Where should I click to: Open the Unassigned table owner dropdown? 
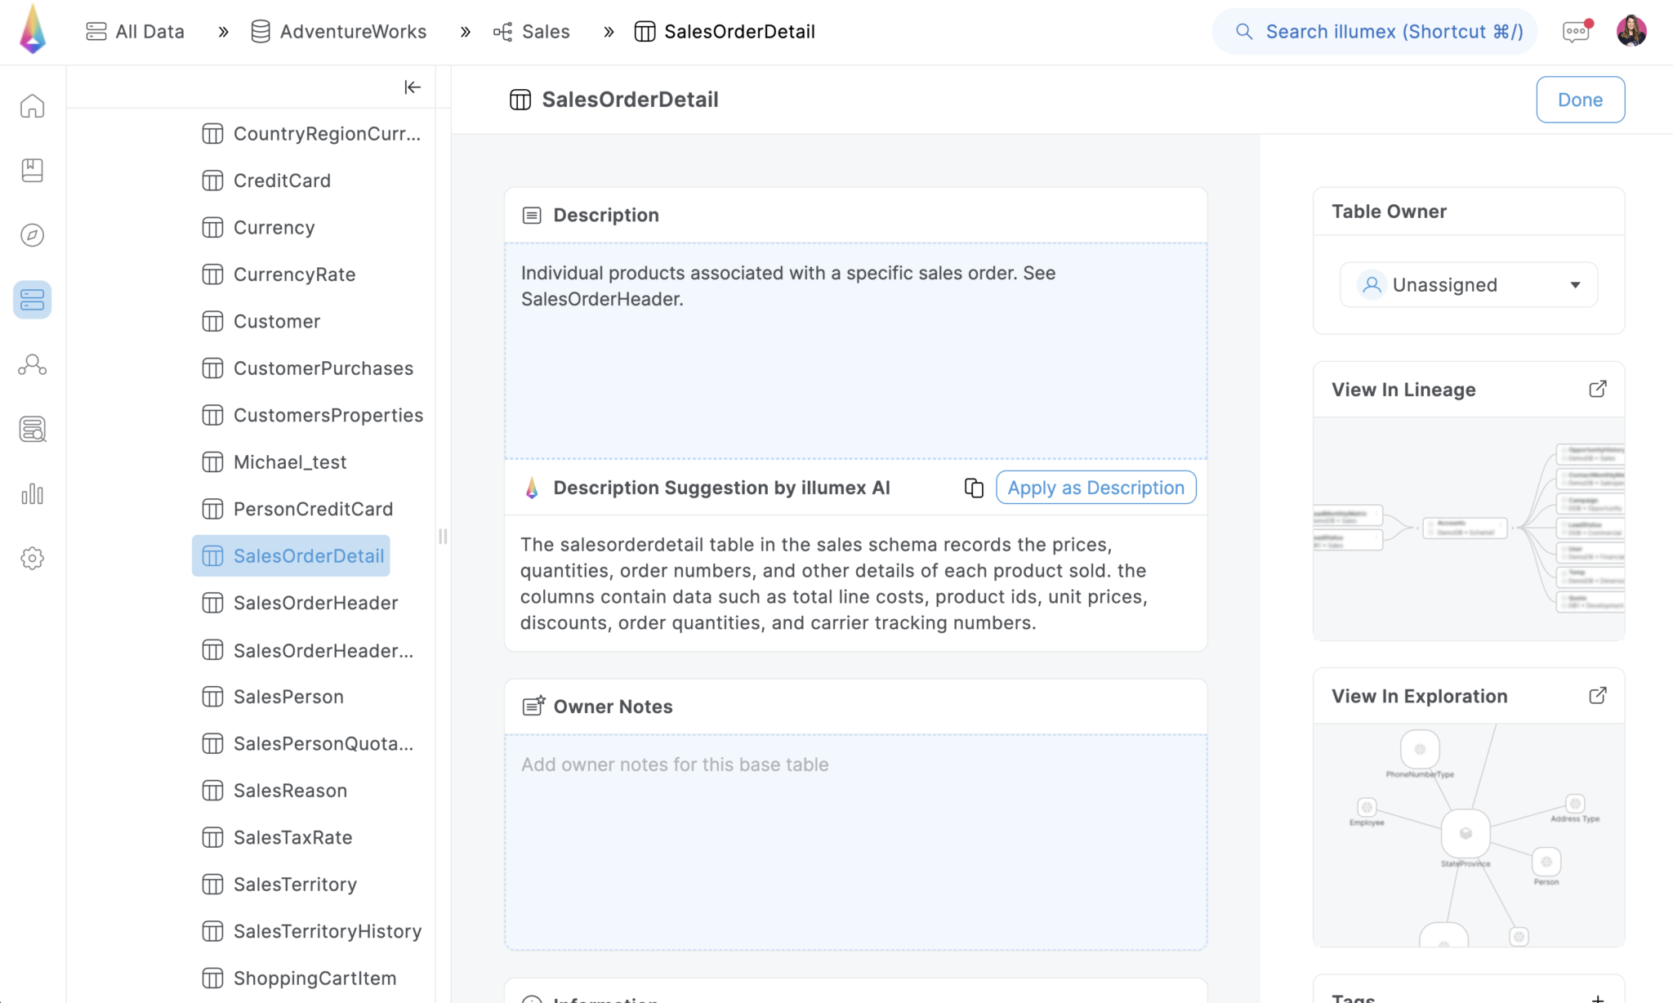click(1468, 284)
